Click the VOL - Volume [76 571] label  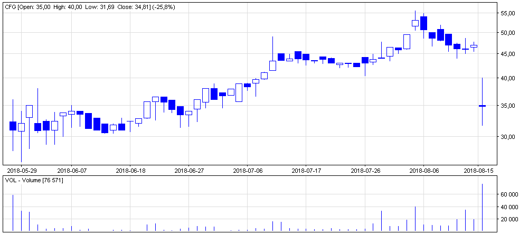pos(34,180)
